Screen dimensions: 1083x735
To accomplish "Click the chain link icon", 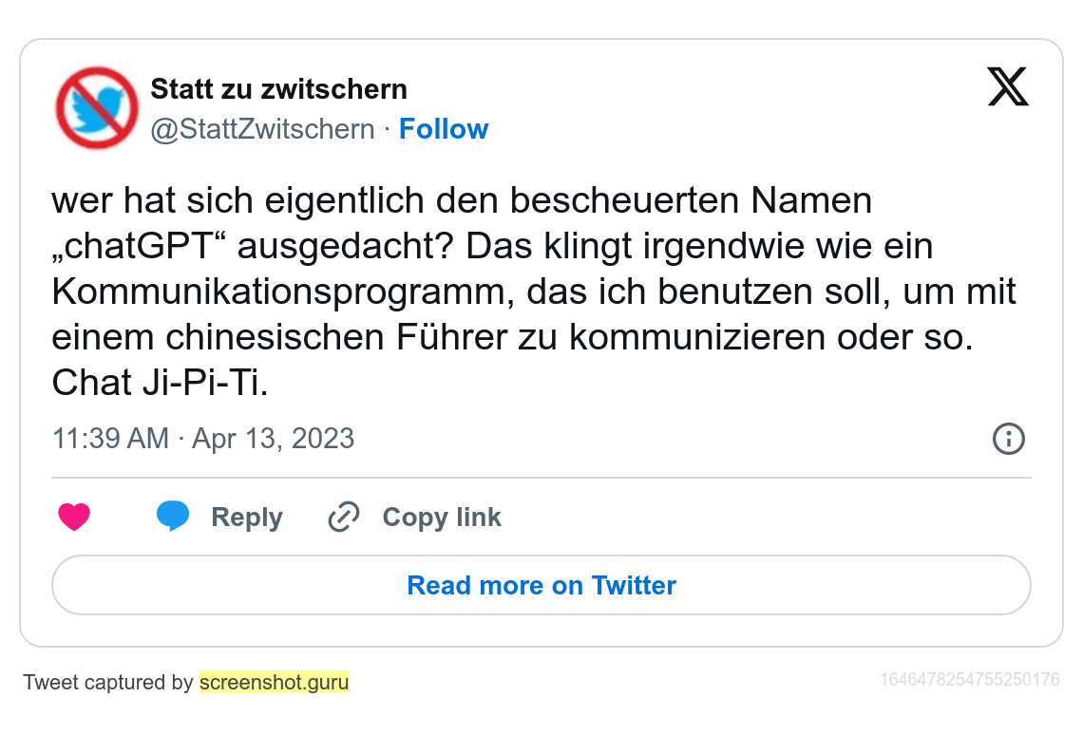I will pyautogui.click(x=343, y=518).
